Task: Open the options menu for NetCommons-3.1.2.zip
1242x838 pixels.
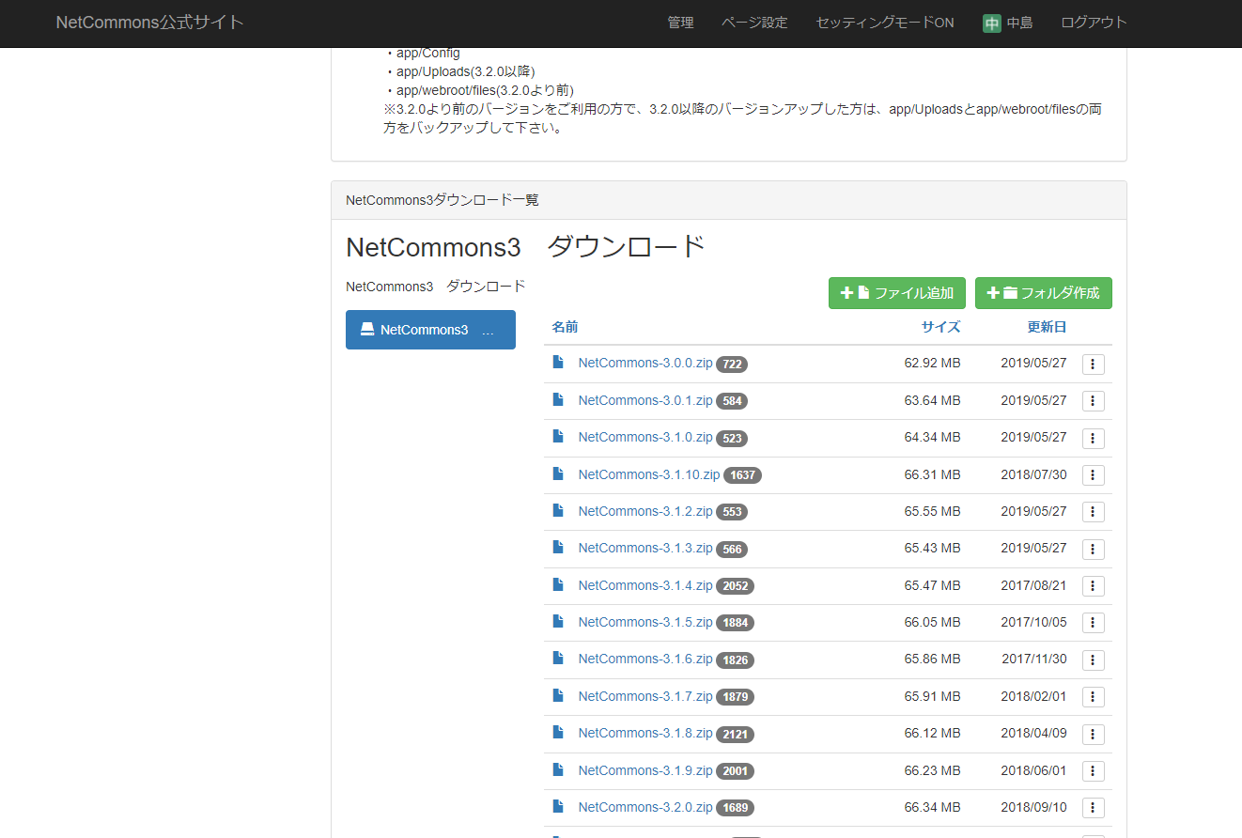Action: (x=1093, y=512)
